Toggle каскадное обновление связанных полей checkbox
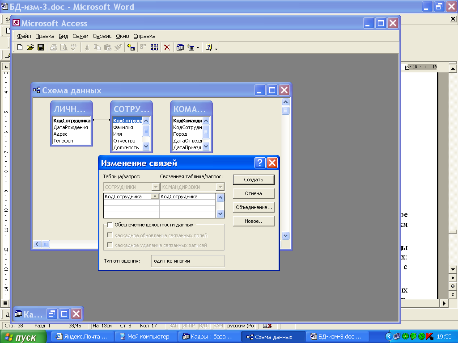 point(110,235)
